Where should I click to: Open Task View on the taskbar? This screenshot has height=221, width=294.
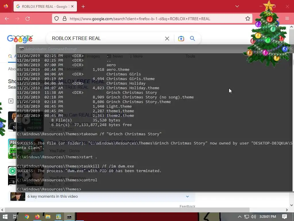(x=16, y=217)
